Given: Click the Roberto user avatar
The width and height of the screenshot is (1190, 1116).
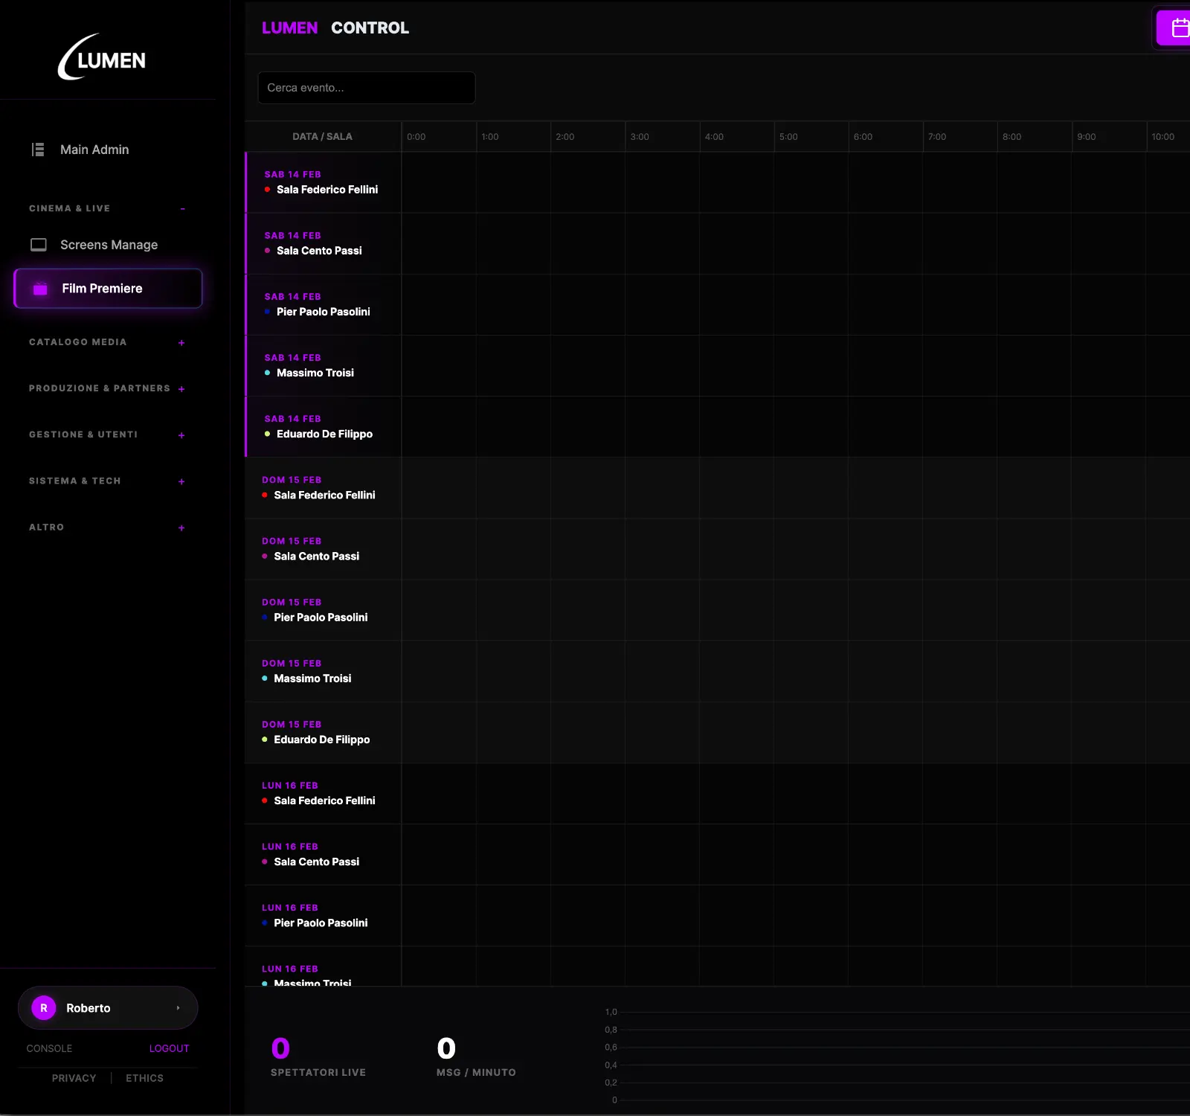Looking at the screenshot, I should point(44,1008).
